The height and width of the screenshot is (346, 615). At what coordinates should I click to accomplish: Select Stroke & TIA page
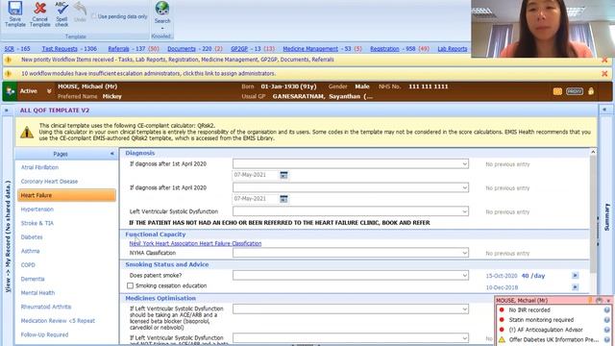(x=37, y=223)
